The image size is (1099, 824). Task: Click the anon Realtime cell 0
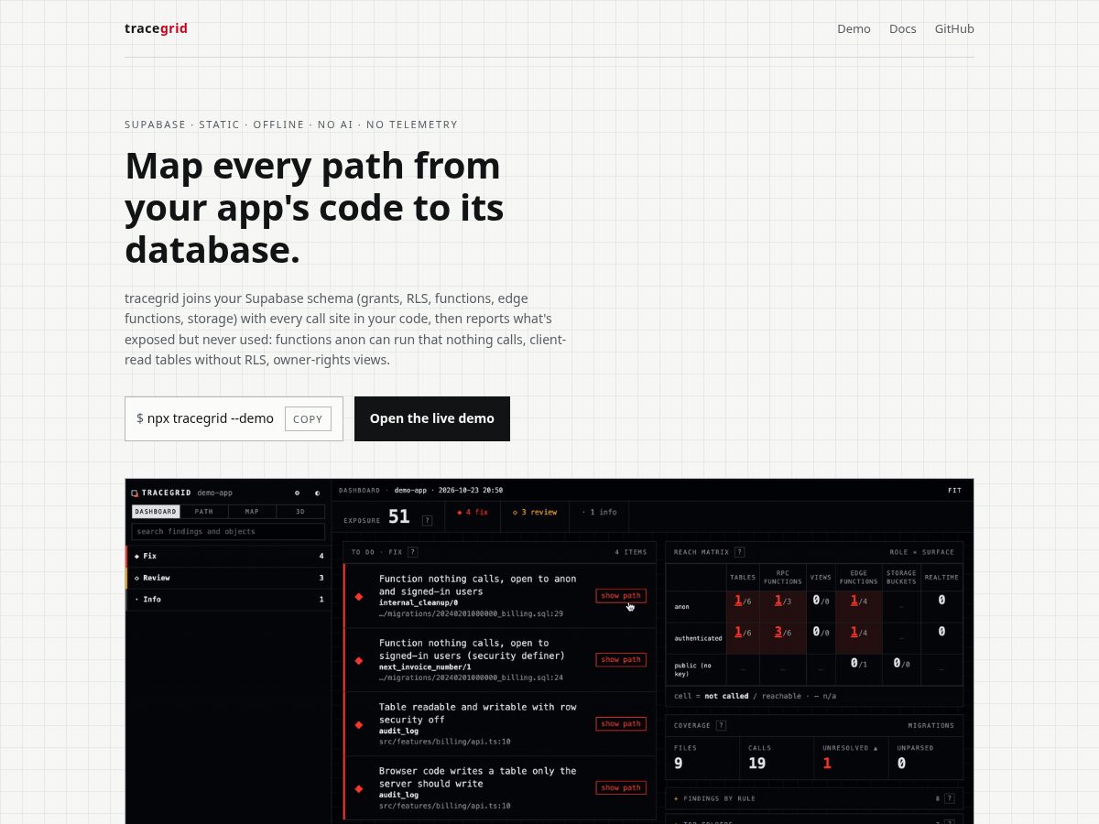click(941, 606)
